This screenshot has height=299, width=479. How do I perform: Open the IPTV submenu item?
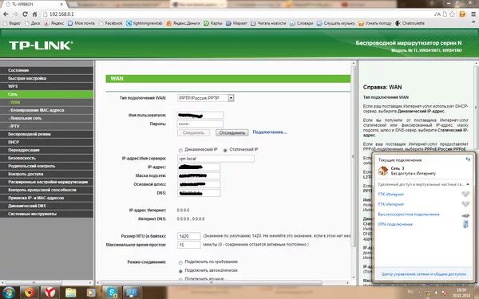47,126
